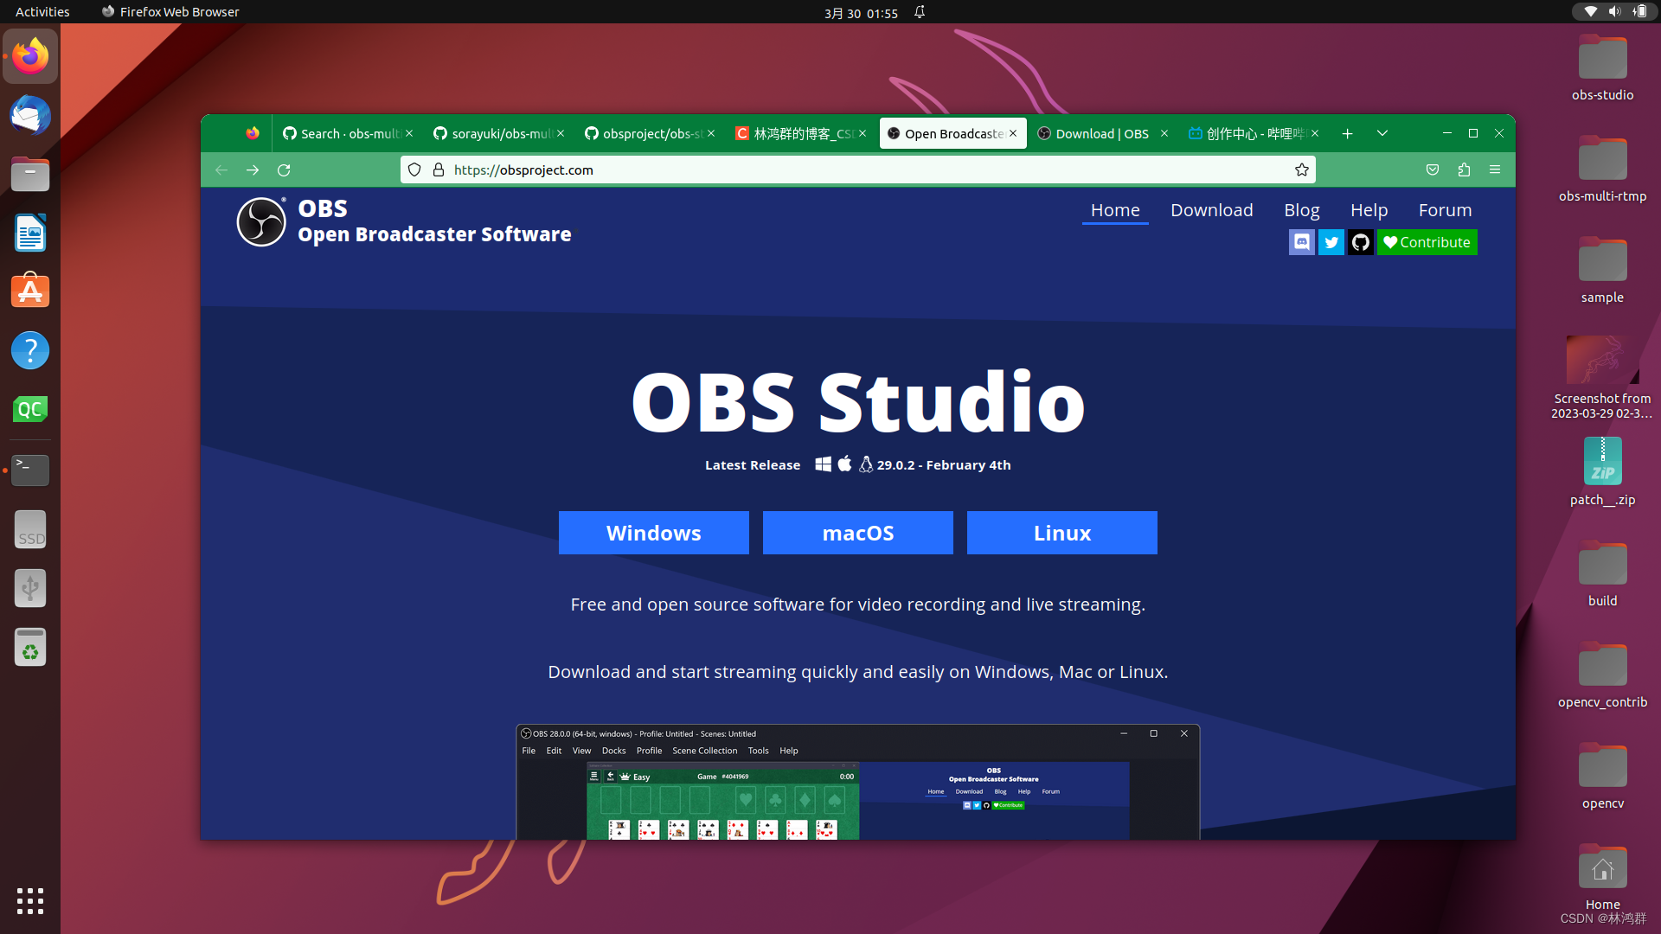Open Firefox Web Browser app menu
Viewport: 1661px width, 934px height.
tap(170, 12)
